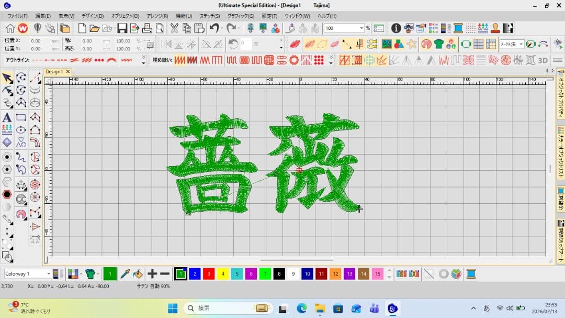Image resolution: width=565 pixels, height=318 pixels.
Task: Enable 3D stitch preview mode
Action: (542, 59)
